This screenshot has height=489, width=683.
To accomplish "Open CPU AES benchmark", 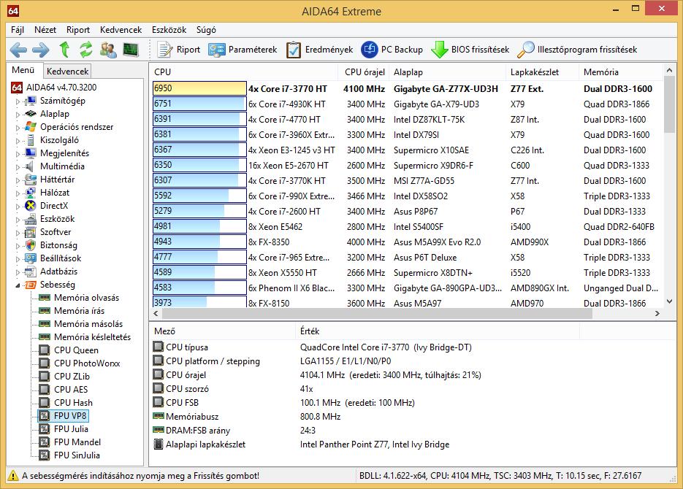I will point(71,389).
